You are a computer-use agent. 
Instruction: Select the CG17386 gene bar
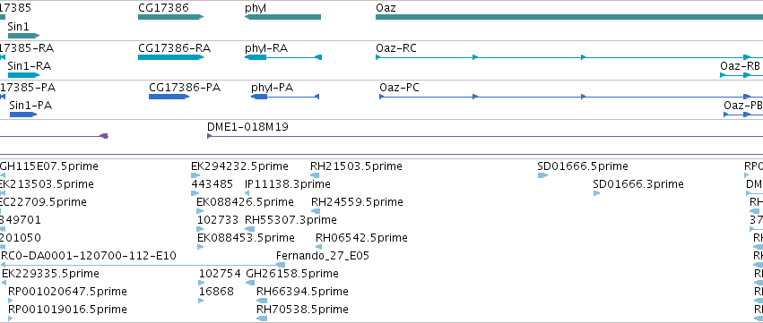pyautogui.click(x=170, y=17)
